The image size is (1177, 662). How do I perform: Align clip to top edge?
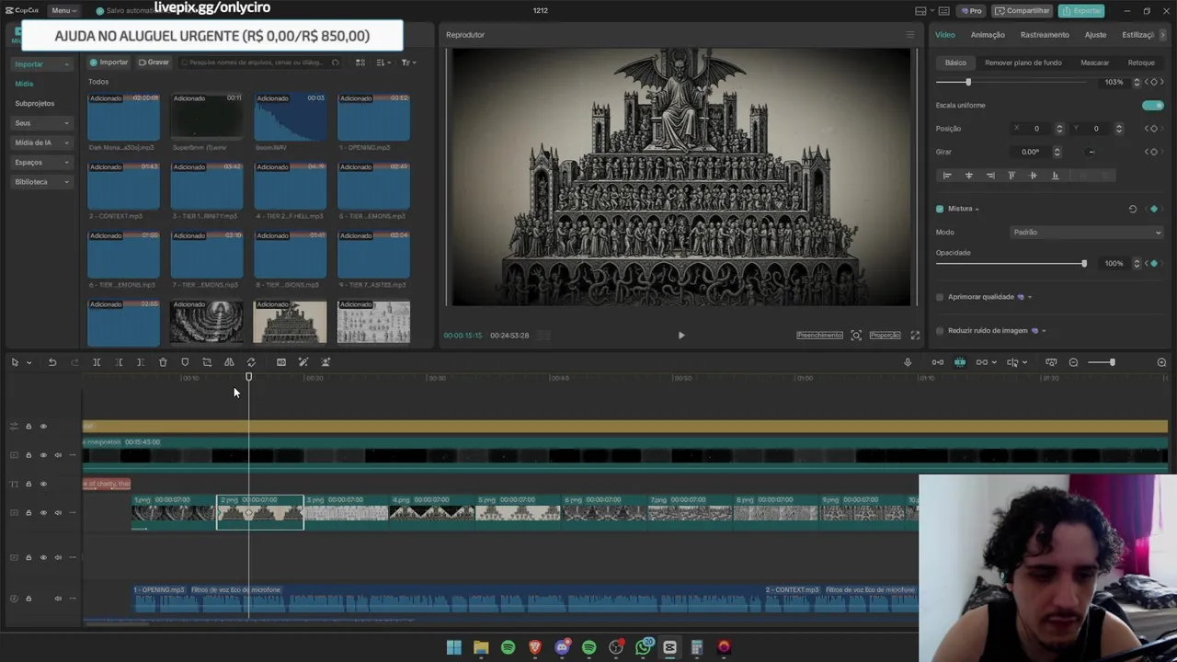point(1011,175)
